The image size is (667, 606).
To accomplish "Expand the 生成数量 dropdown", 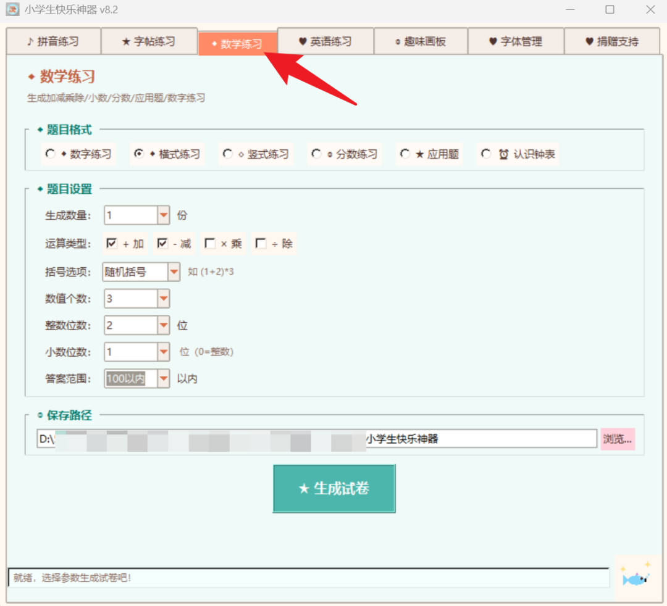I will tap(163, 215).
